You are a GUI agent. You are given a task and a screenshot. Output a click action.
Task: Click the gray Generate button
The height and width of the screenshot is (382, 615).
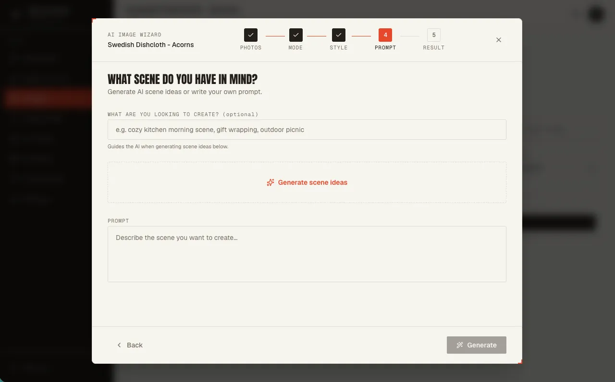(477, 345)
